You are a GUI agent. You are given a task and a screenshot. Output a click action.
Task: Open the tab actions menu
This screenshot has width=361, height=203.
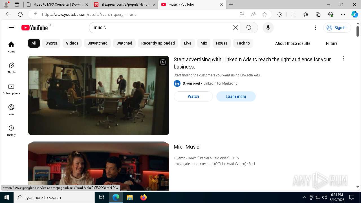coord(17,5)
